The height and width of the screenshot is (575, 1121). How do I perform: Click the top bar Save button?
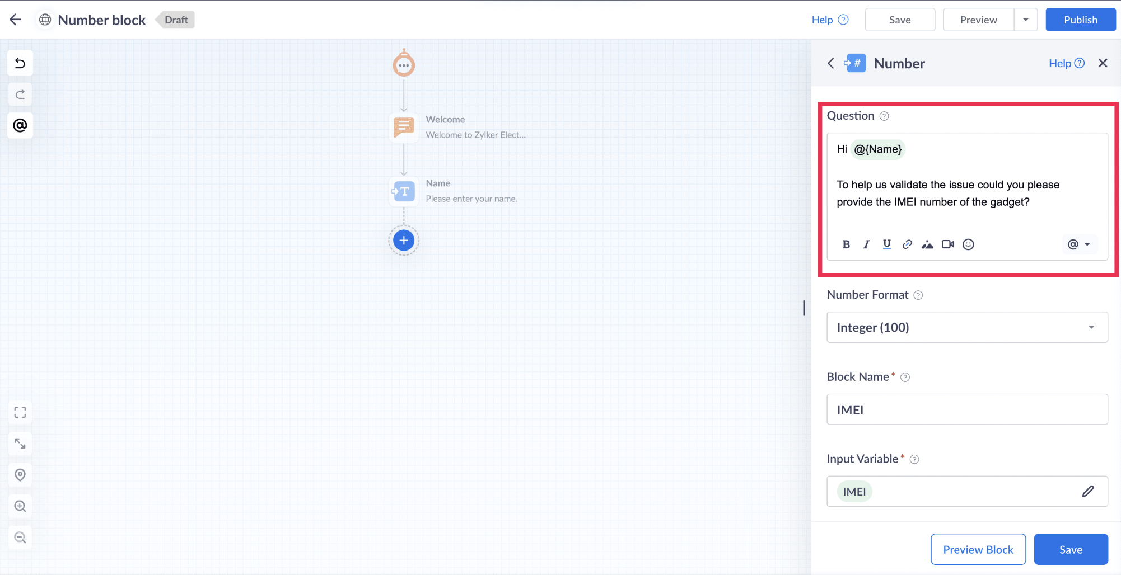click(x=900, y=20)
